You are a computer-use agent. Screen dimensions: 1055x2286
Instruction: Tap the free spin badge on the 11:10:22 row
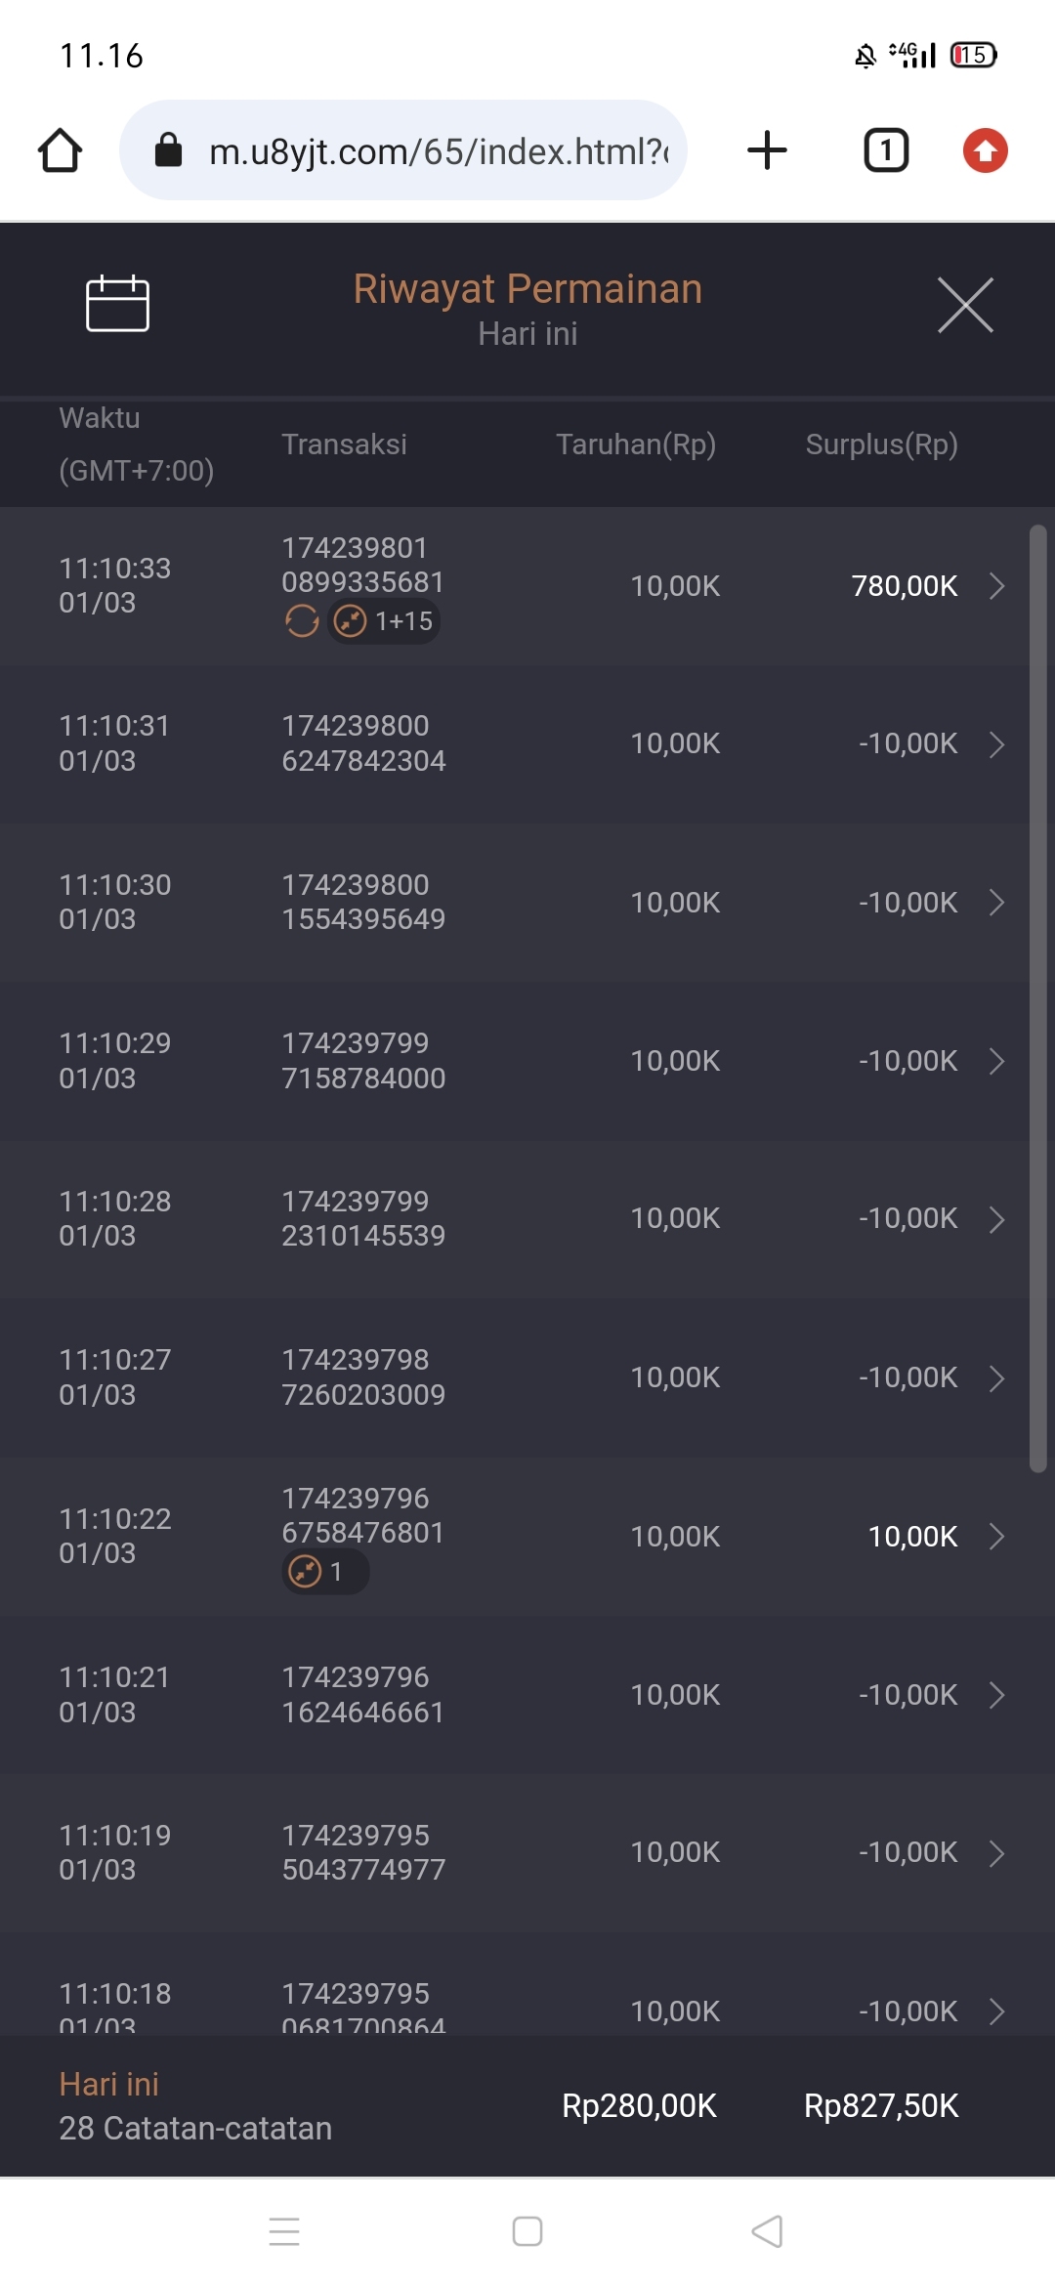324,1573
